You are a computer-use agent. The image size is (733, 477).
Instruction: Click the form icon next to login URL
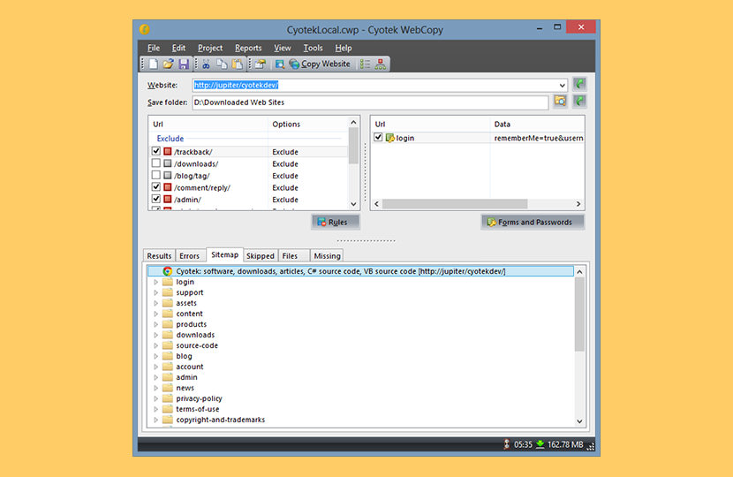tap(389, 138)
